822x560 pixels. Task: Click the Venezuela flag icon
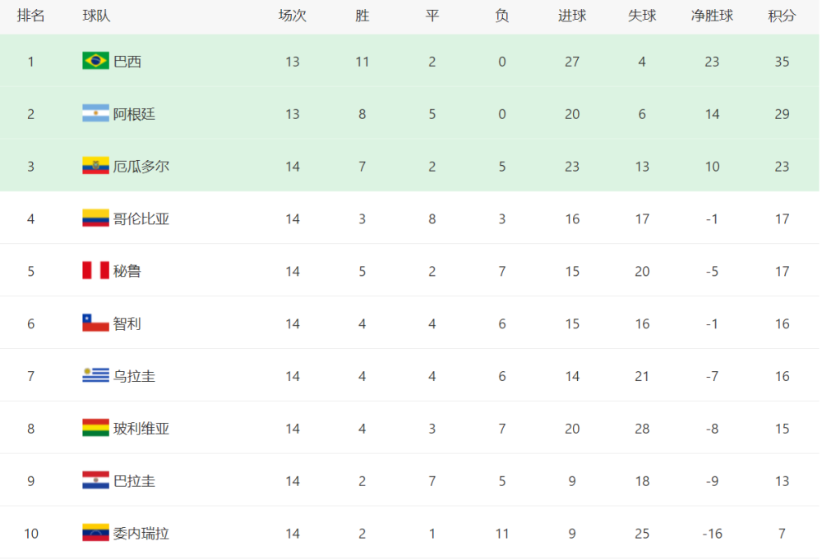pyautogui.click(x=95, y=532)
